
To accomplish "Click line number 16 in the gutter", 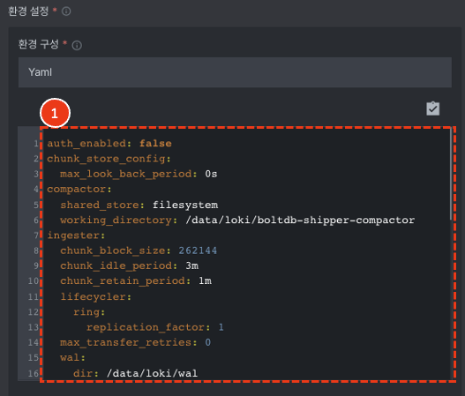I will pyautogui.click(x=34, y=373).
